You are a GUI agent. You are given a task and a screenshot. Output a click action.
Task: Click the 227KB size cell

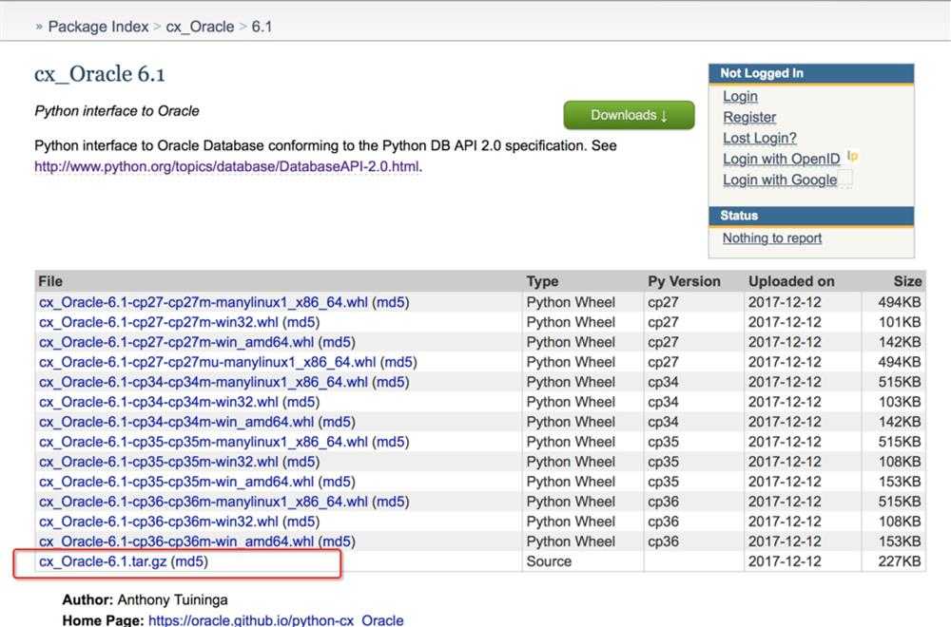click(900, 561)
